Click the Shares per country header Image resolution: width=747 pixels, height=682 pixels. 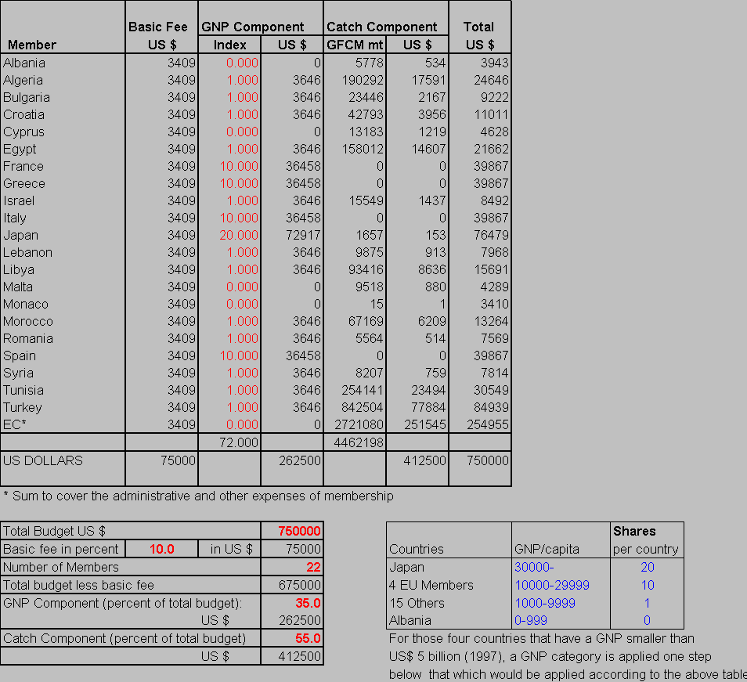(x=646, y=539)
